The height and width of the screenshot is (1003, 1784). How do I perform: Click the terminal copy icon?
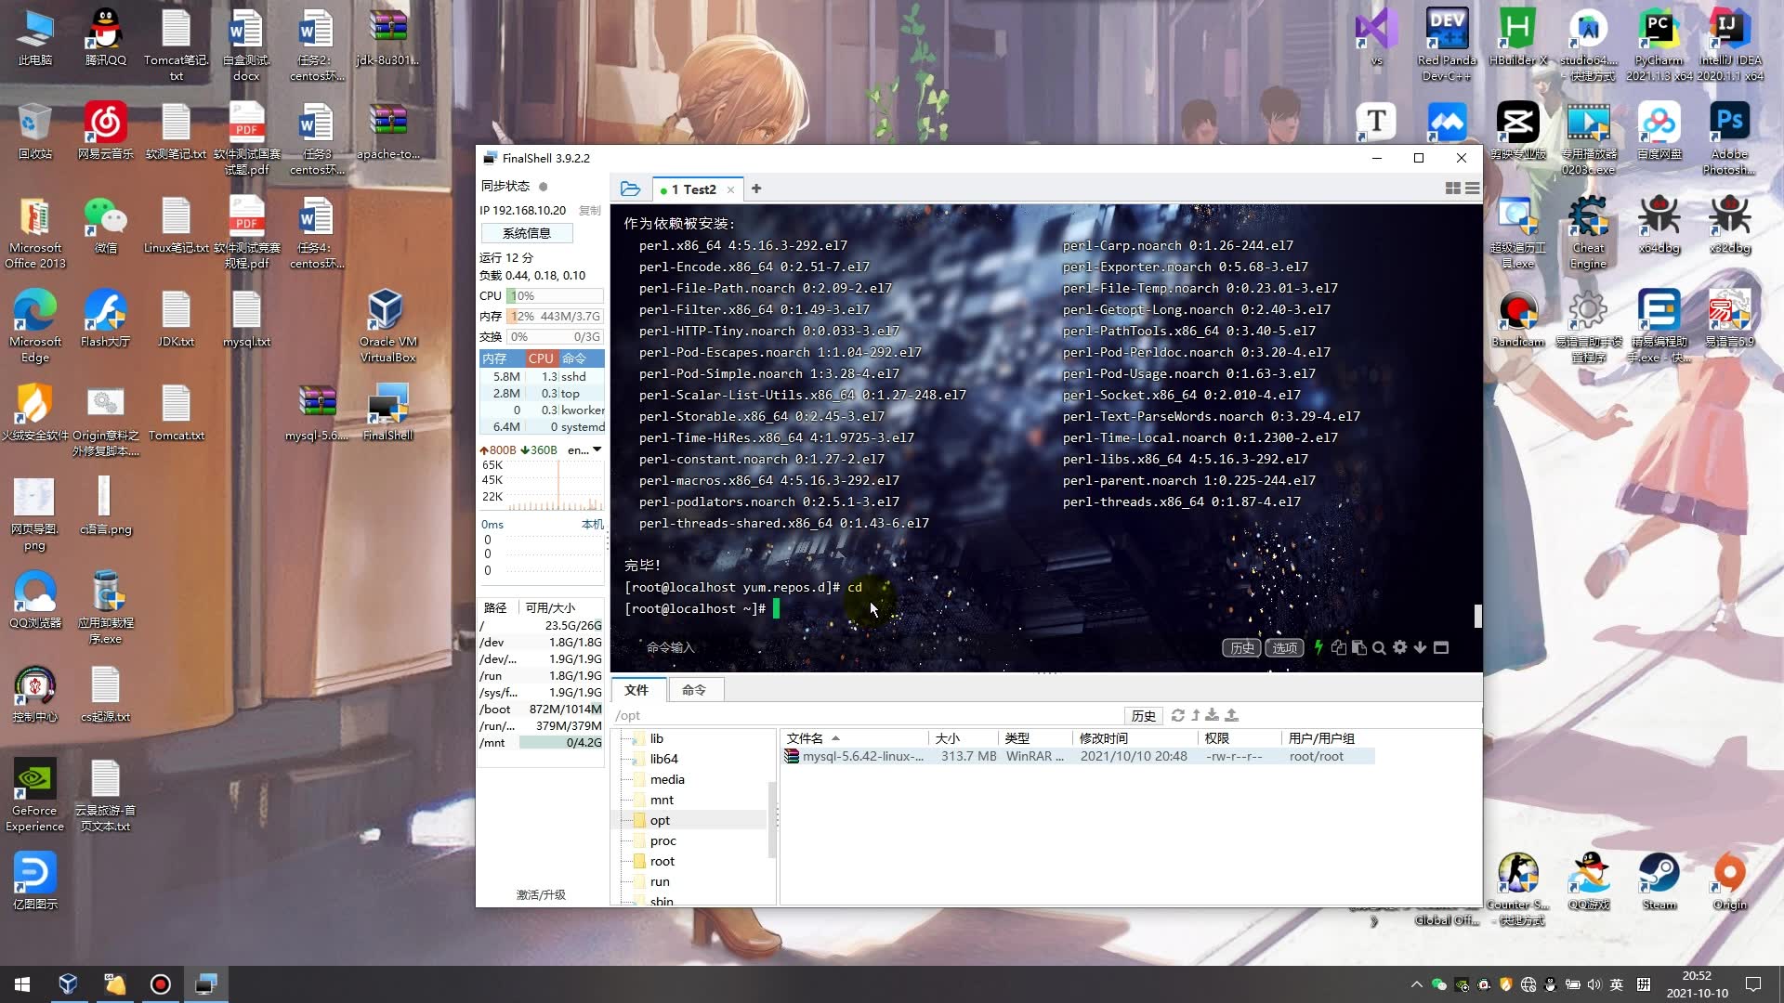point(1339,647)
